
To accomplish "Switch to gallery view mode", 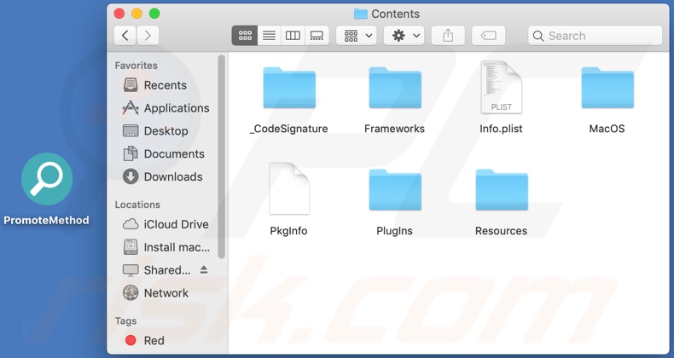I will coord(317,36).
